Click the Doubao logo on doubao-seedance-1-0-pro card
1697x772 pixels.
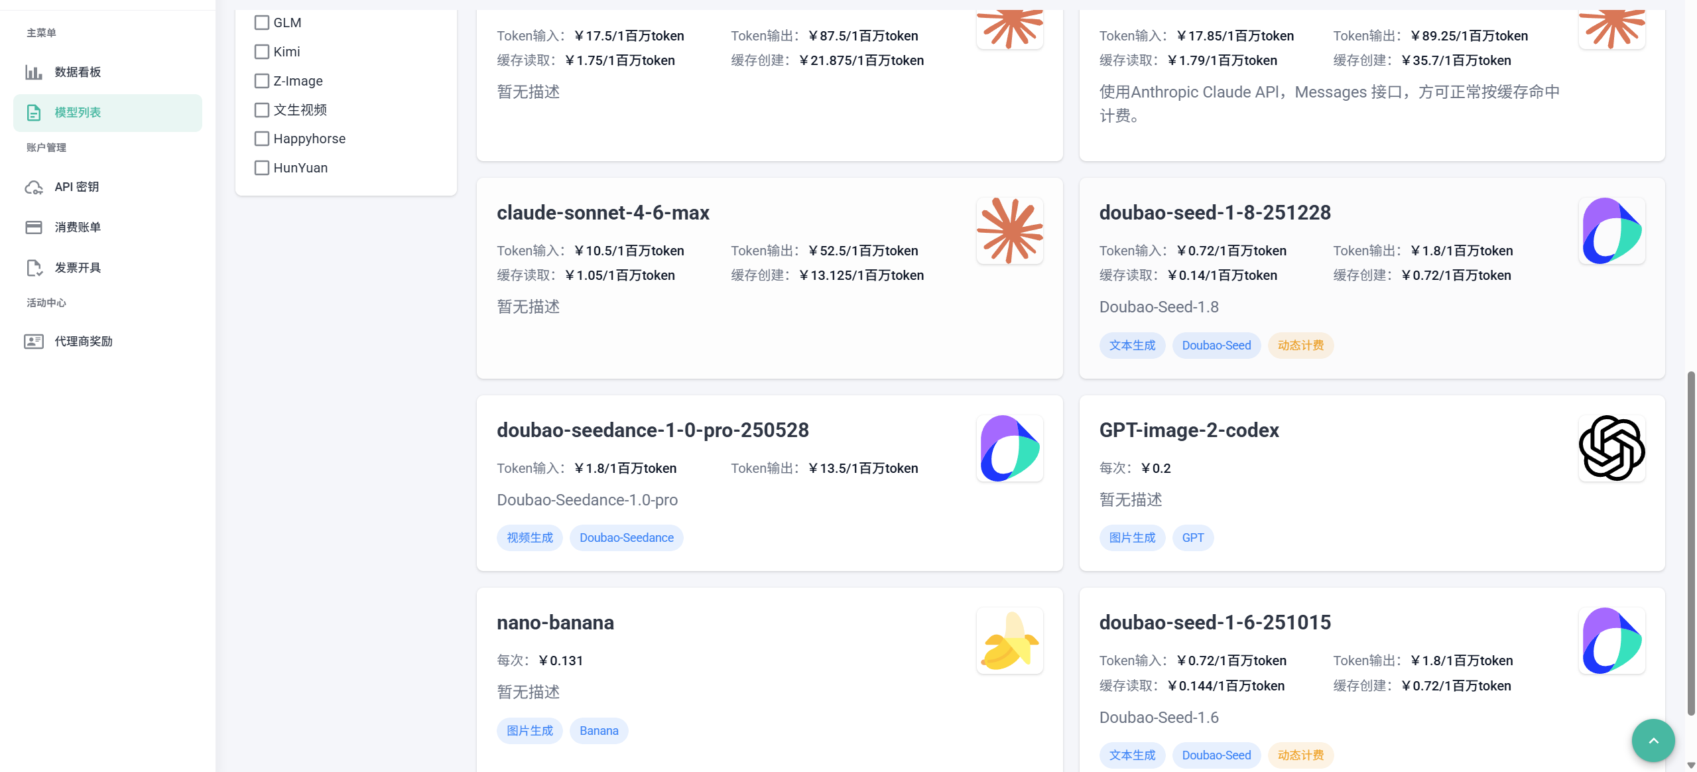coord(1009,448)
